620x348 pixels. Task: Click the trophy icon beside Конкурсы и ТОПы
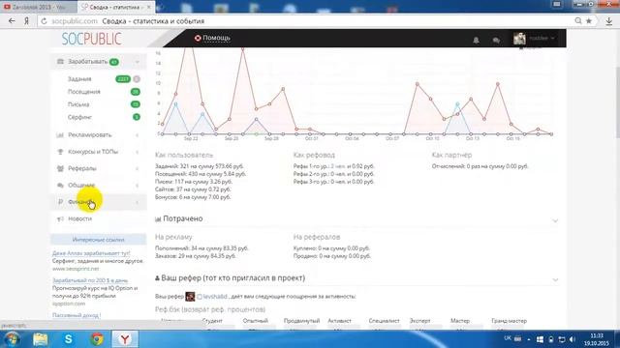[x=60, y=152]
